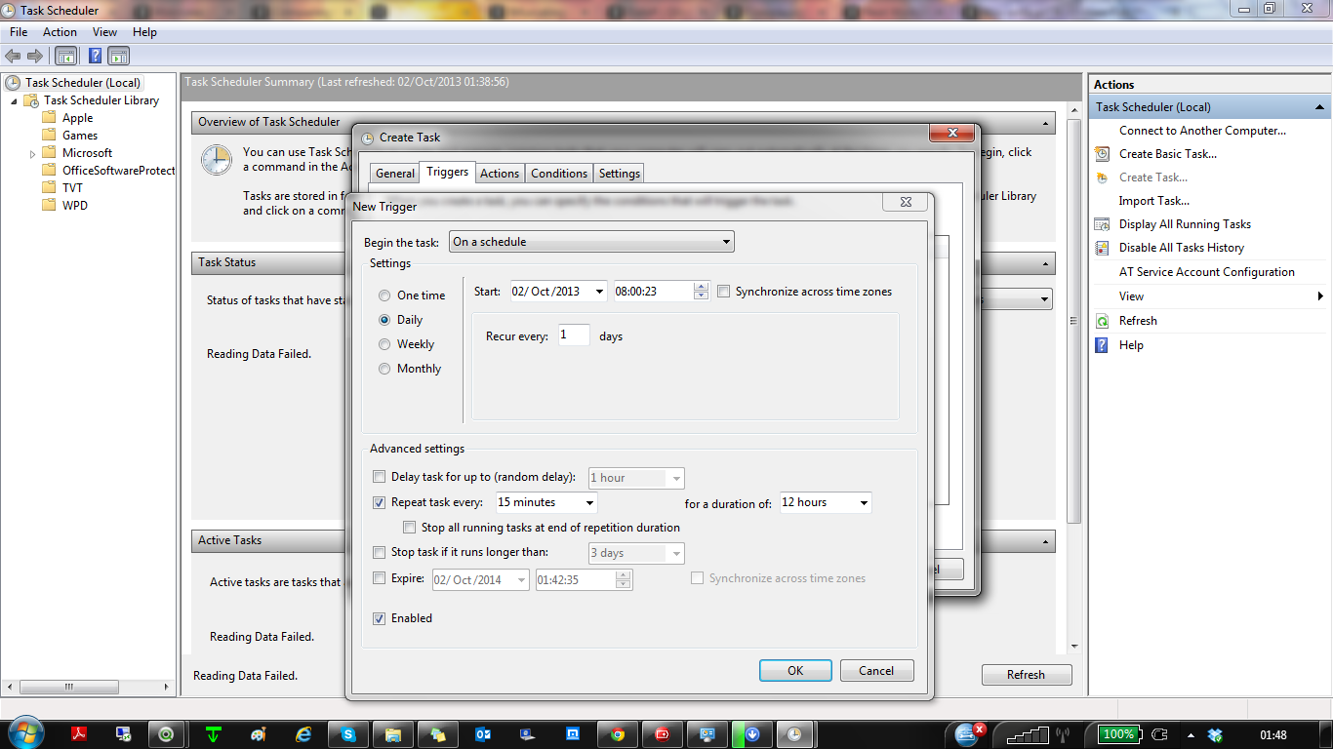The image size is (1333, 749).
Task: Click the Back arrow in the toolbar
Action: (x=13, y=57)
